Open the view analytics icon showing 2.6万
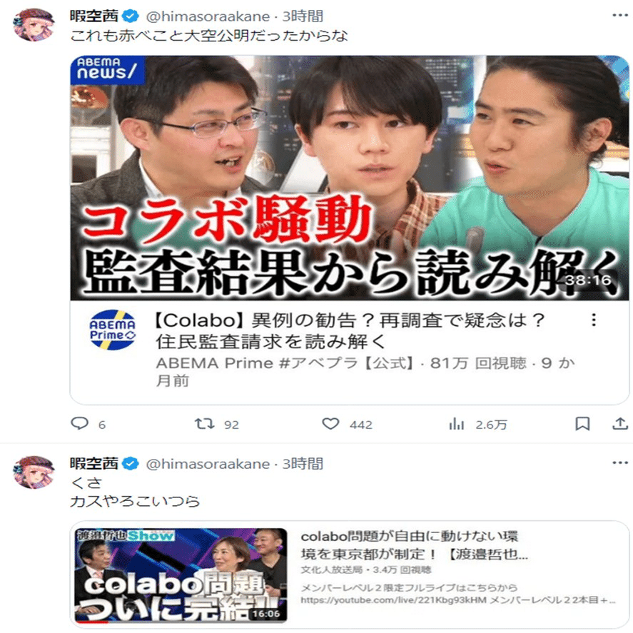This screenshot has height=633, width=633. tap(457, 424)
